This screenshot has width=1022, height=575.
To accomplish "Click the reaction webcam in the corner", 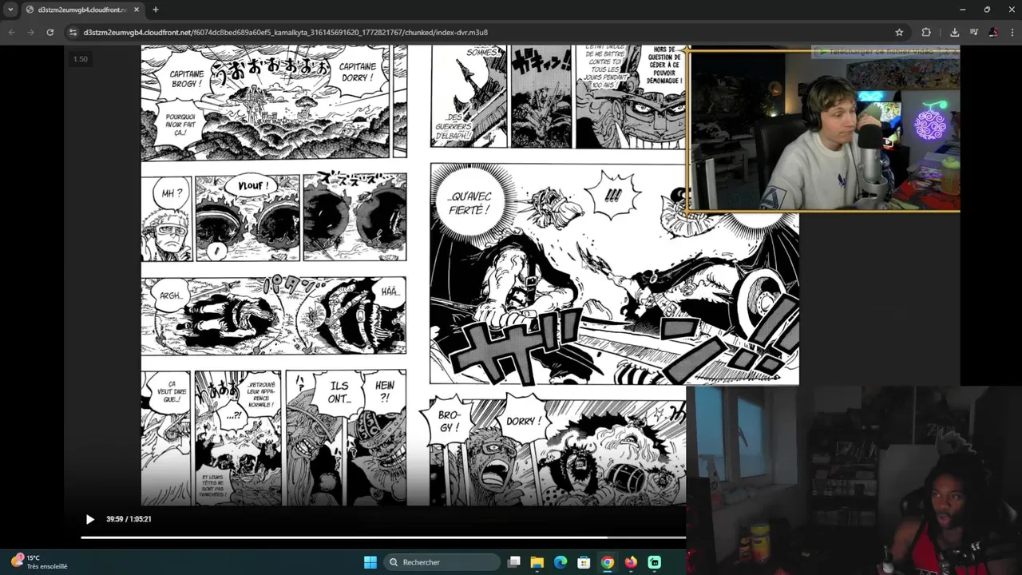I will tap(854, 479).
